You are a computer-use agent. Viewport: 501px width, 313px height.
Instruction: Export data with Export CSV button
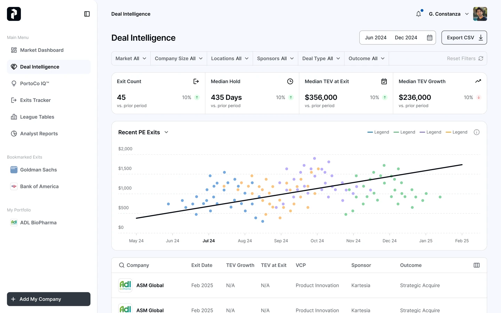click(x=464, y=38)
